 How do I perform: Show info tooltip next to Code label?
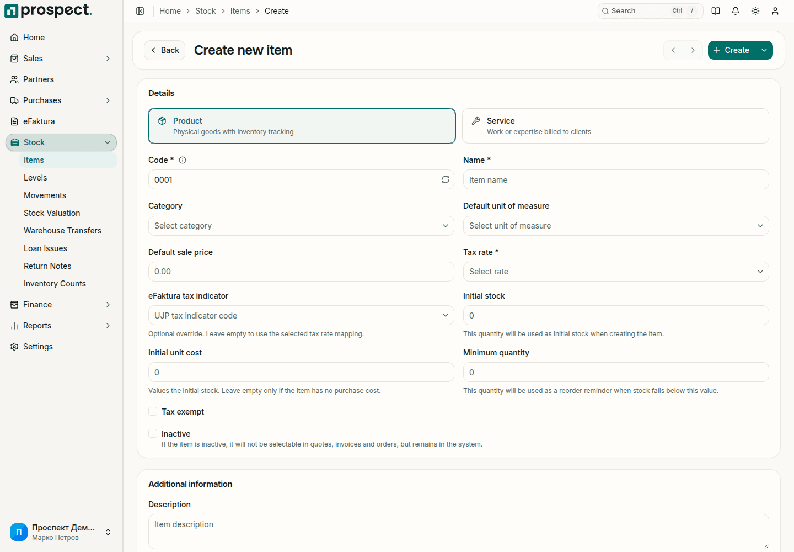[x=183, y=160]
